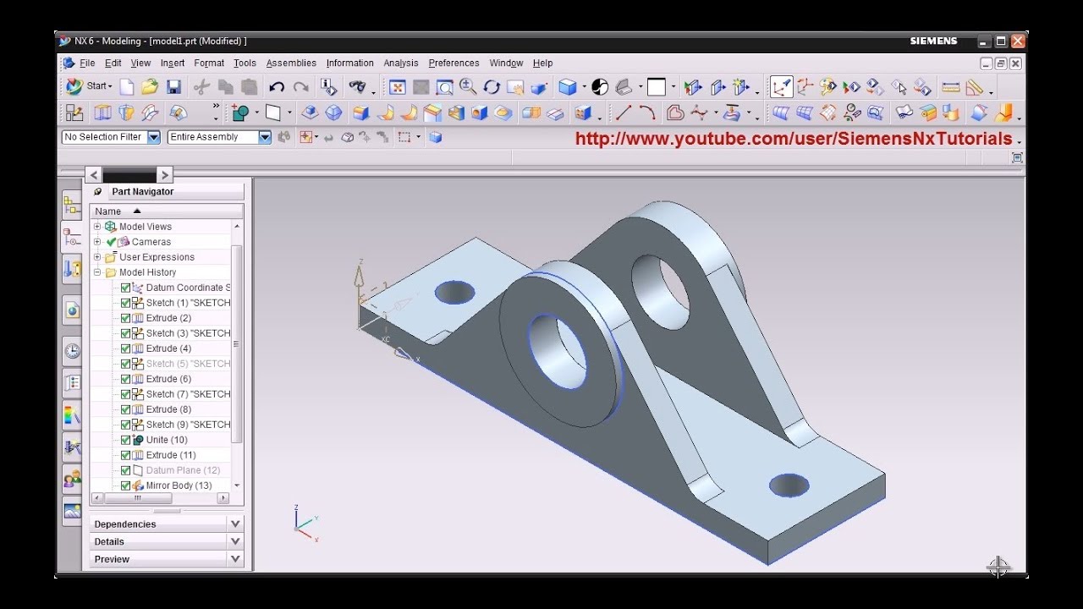
Task: Click the Start button
Action: (x=89, y=86)
